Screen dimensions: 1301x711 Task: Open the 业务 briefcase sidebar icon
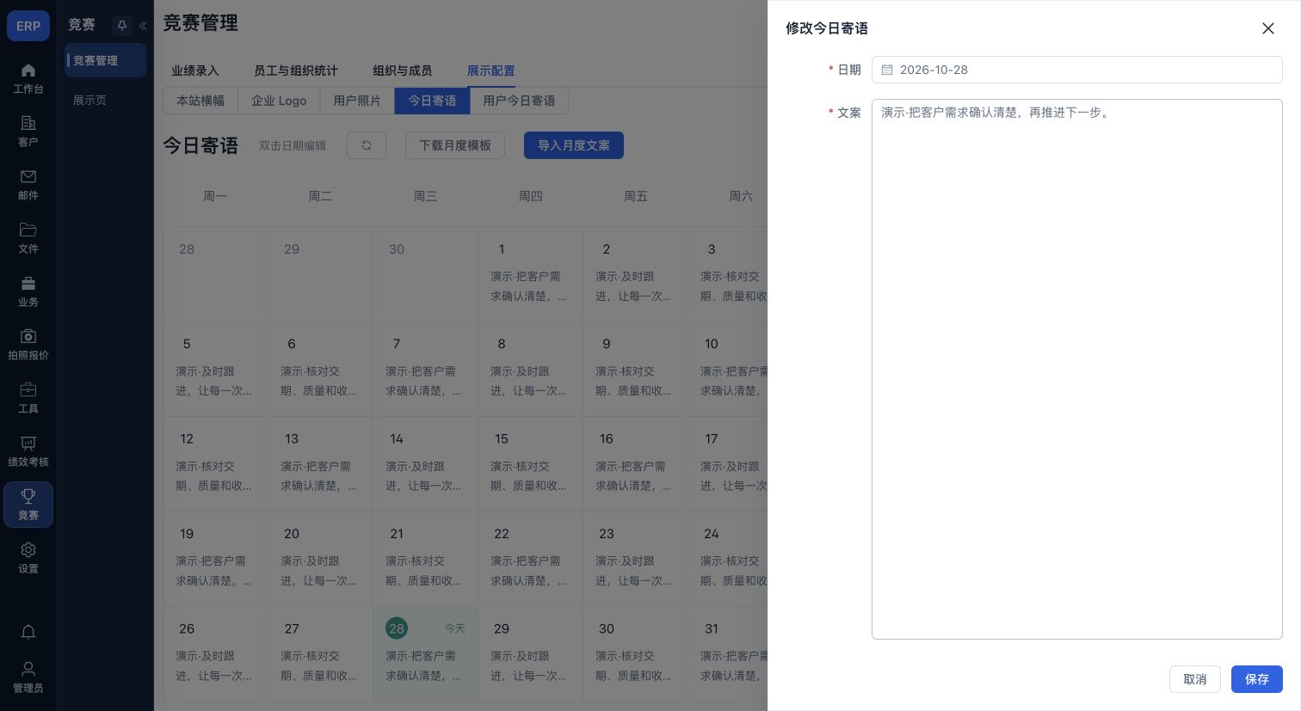[28, 291]
